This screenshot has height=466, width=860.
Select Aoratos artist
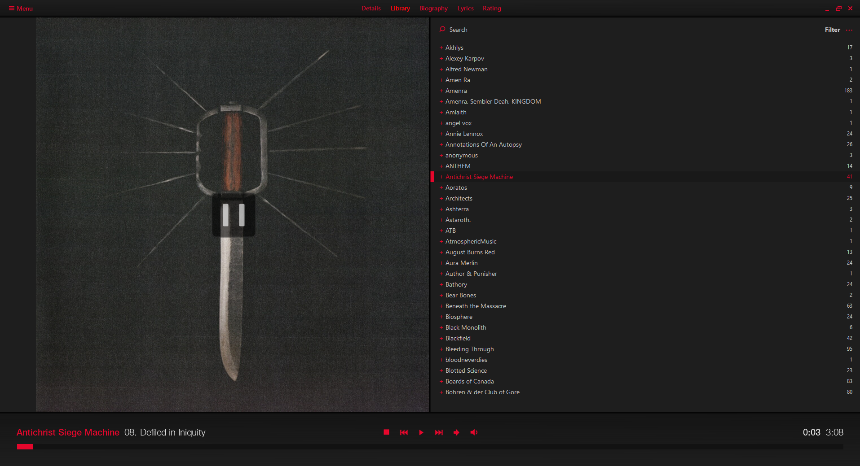click(x=456, y=187)
